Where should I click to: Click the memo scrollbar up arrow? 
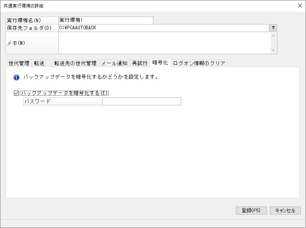(x=274, y=36)
